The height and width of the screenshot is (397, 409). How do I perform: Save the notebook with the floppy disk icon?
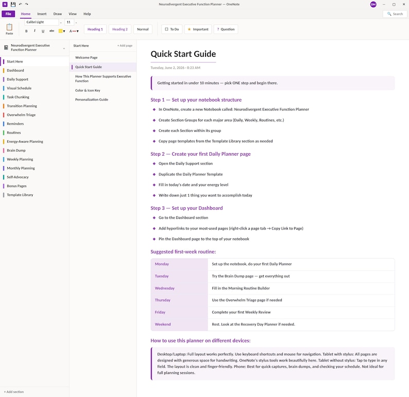coord(13,4)
